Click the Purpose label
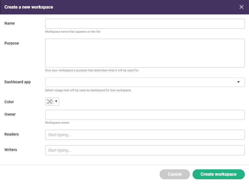Screen dimensions: 249x184 tap(12, 43)
